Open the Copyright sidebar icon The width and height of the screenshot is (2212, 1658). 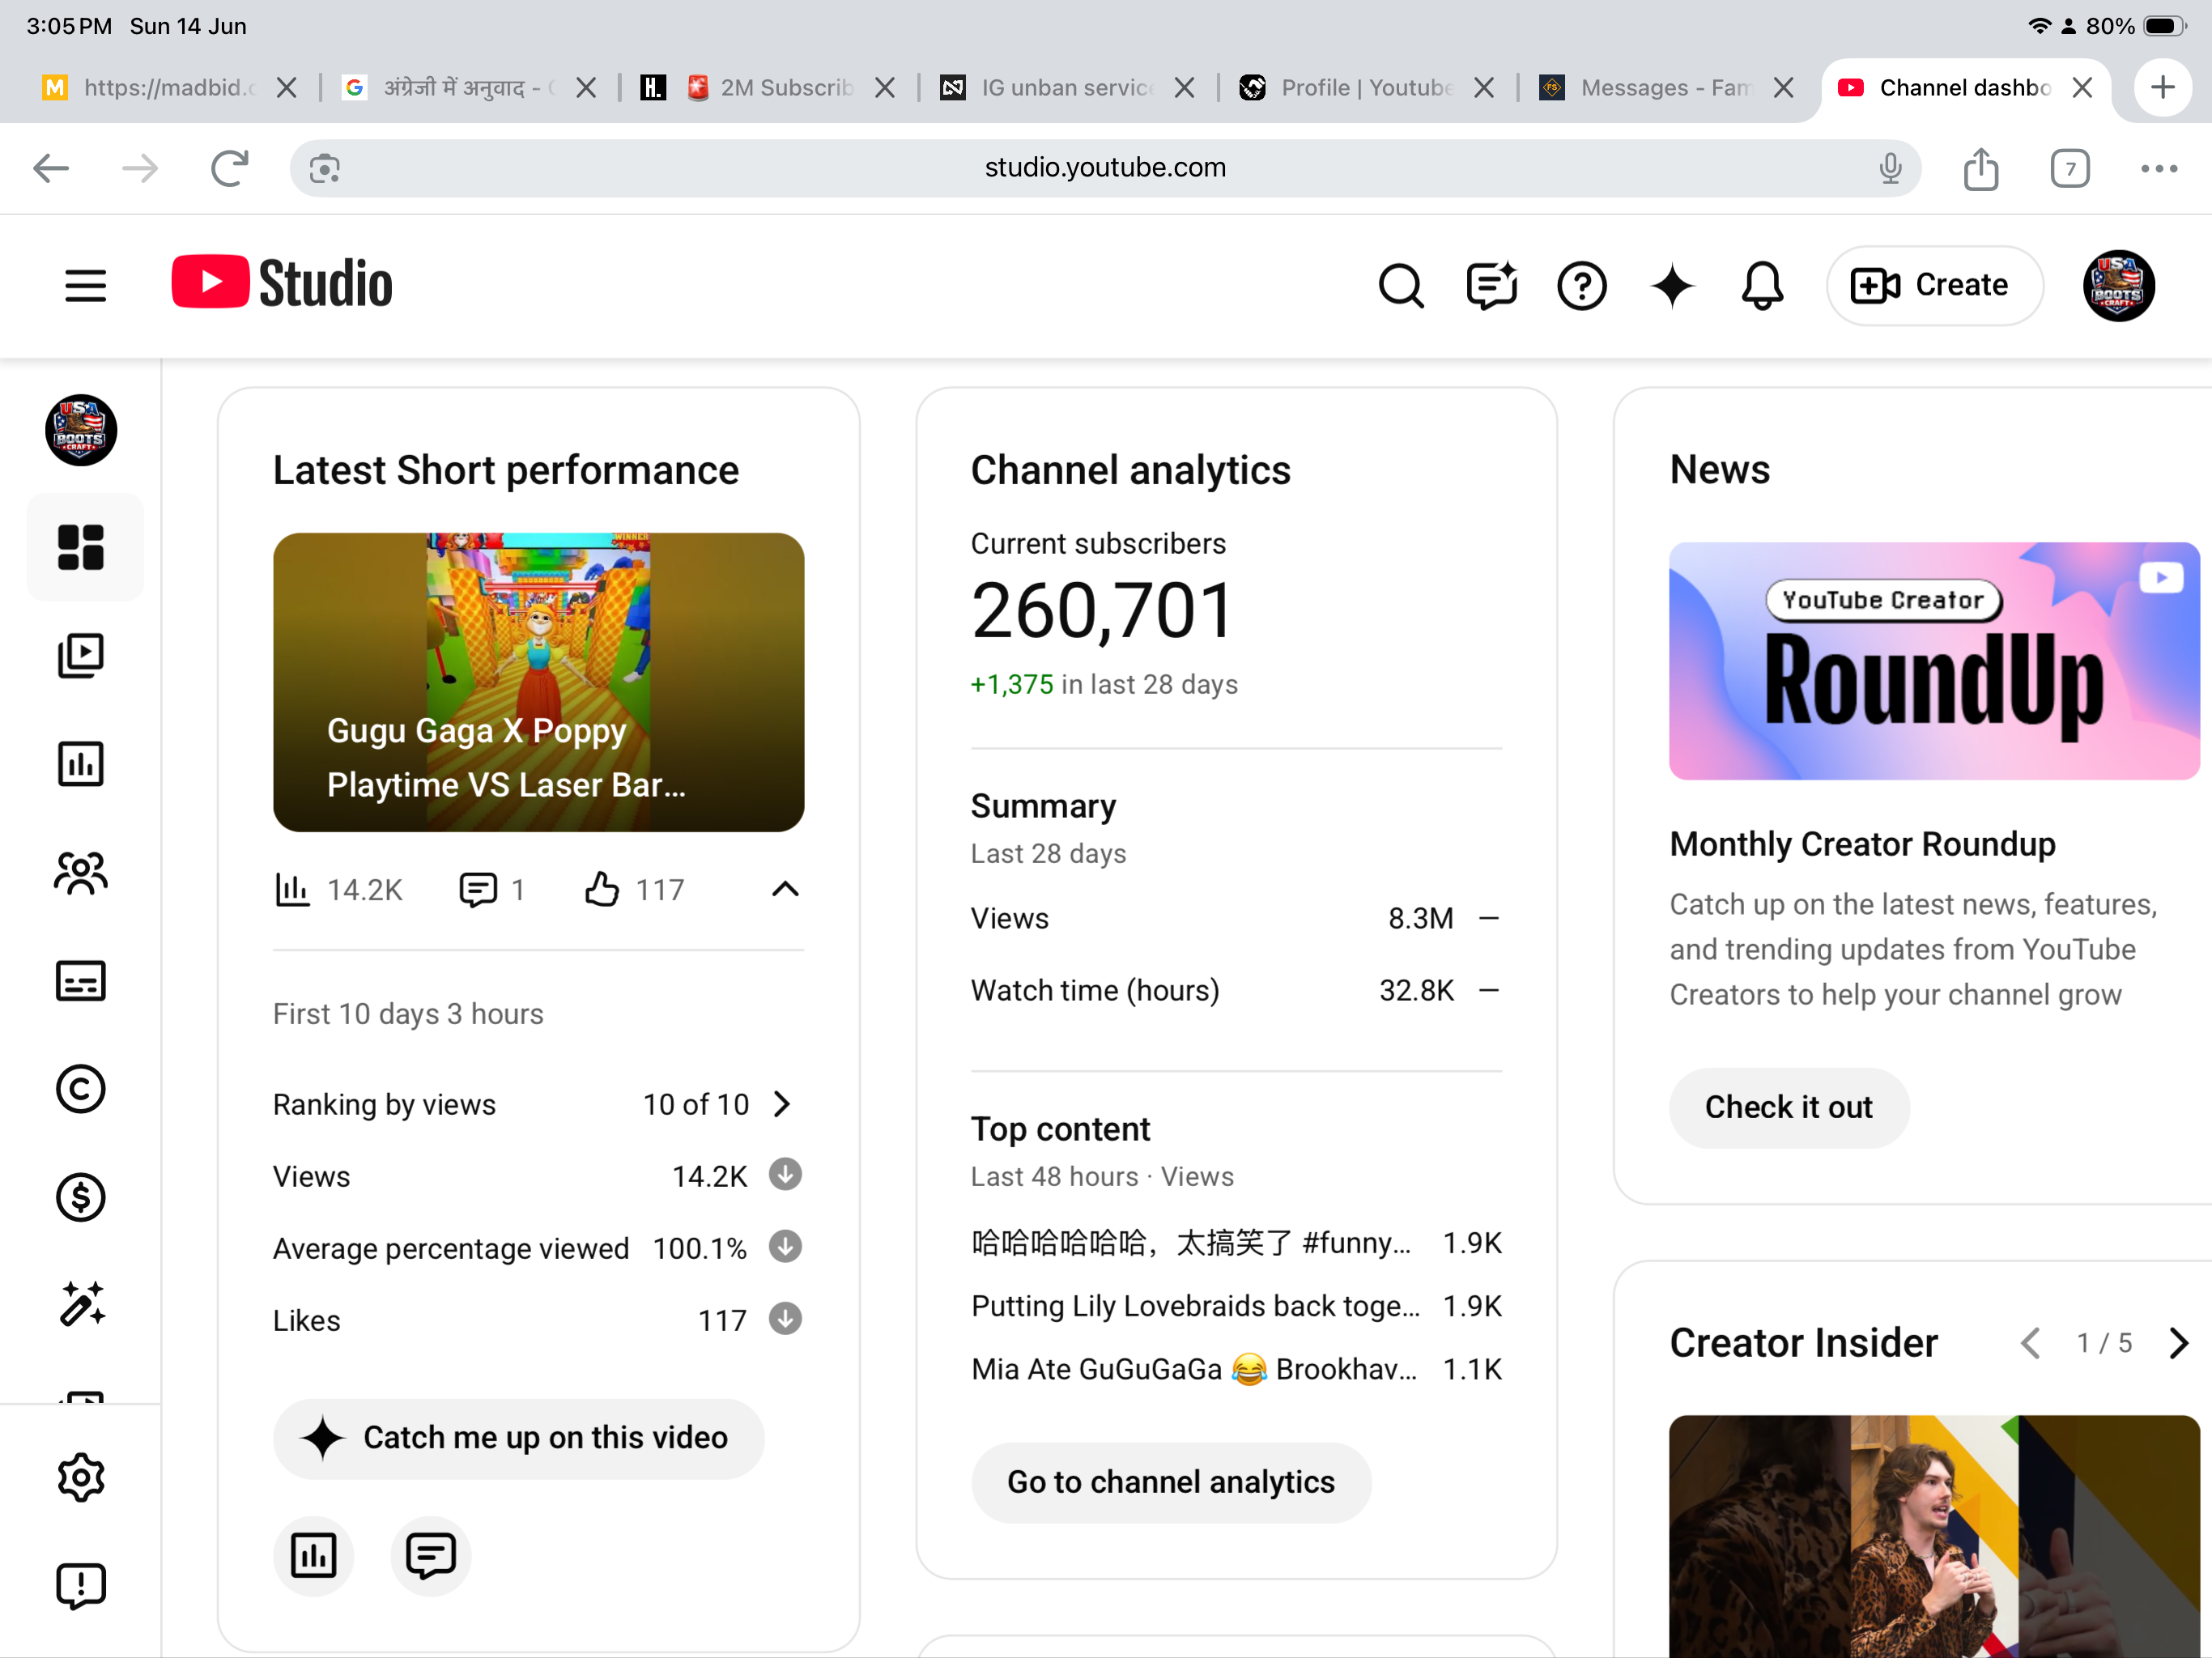click(x=81, y=1088)
